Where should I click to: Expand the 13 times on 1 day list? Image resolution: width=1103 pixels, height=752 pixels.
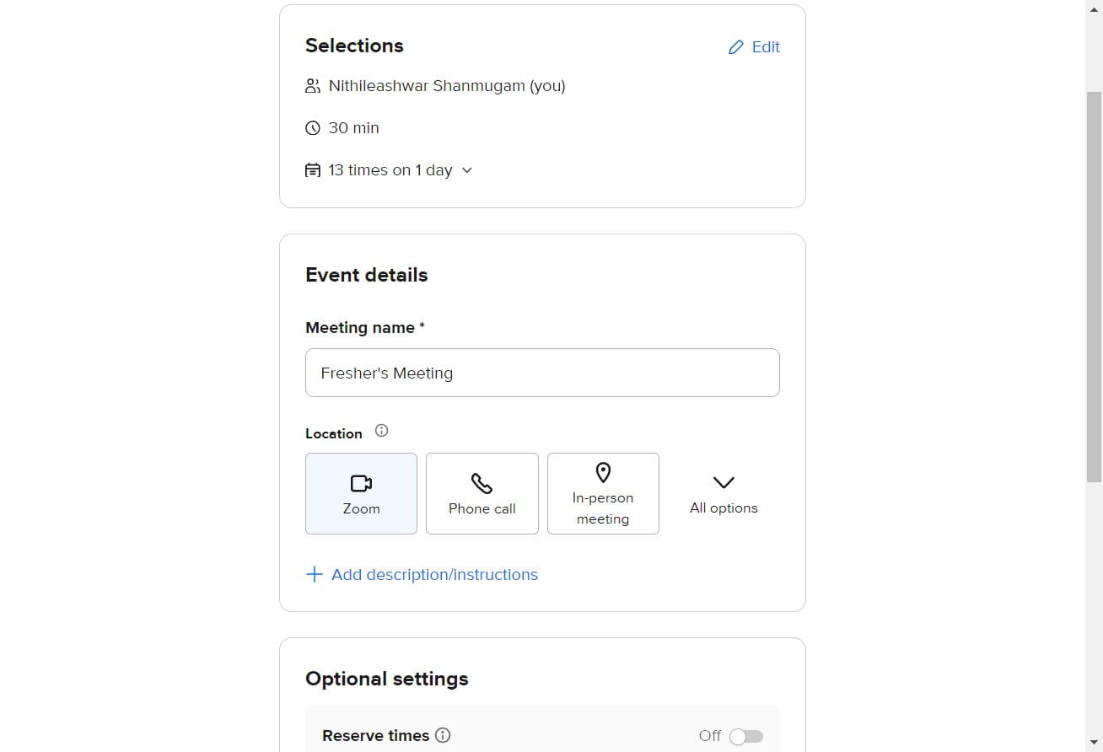coord(467,170)
